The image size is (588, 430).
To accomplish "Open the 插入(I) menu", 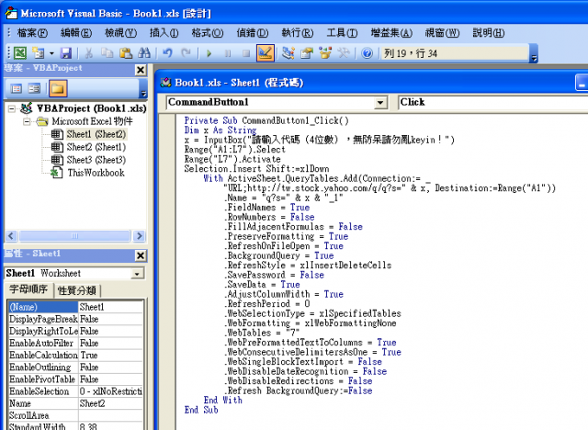I will [x=164, y=33].
